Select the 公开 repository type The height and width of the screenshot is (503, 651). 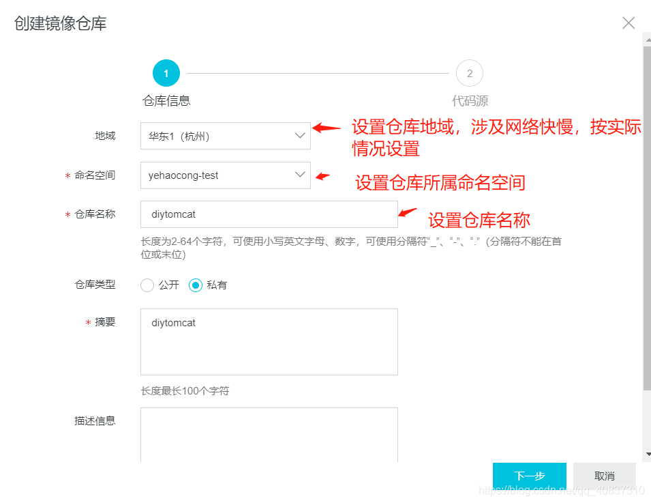pos(147,285)
